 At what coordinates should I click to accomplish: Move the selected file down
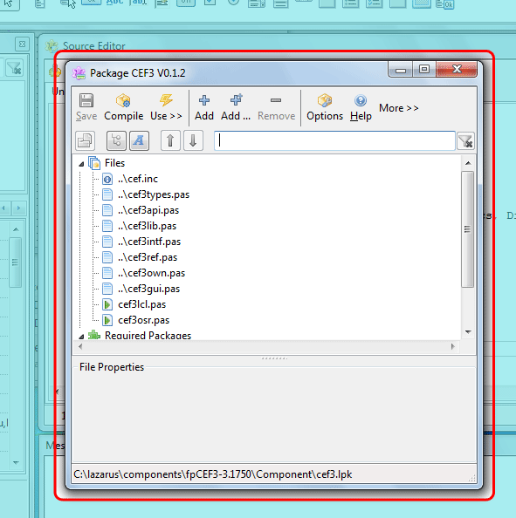[x=193, y=140]
